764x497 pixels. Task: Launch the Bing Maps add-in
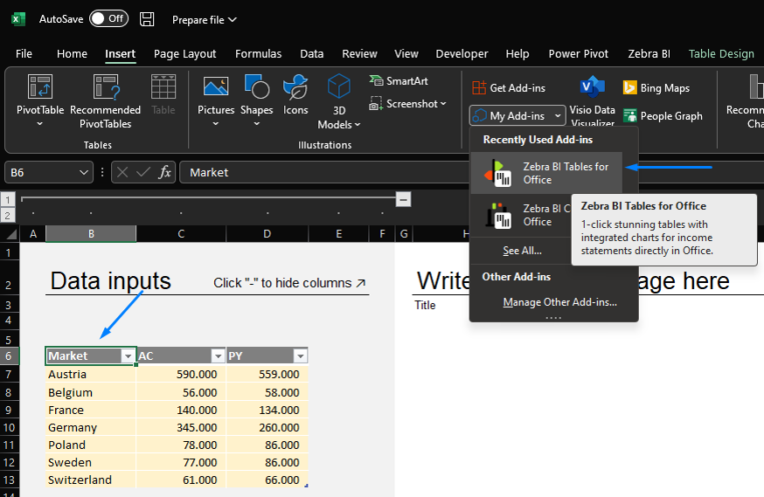tap(656, 88)
